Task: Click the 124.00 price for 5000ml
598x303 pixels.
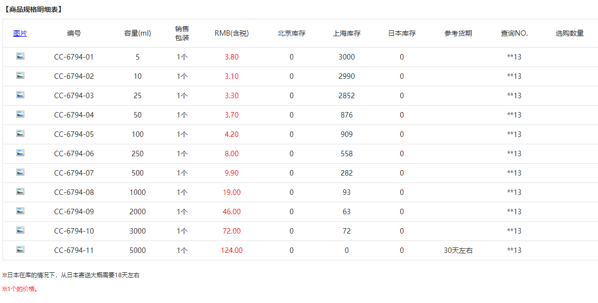Action: [x=231, y=250]
